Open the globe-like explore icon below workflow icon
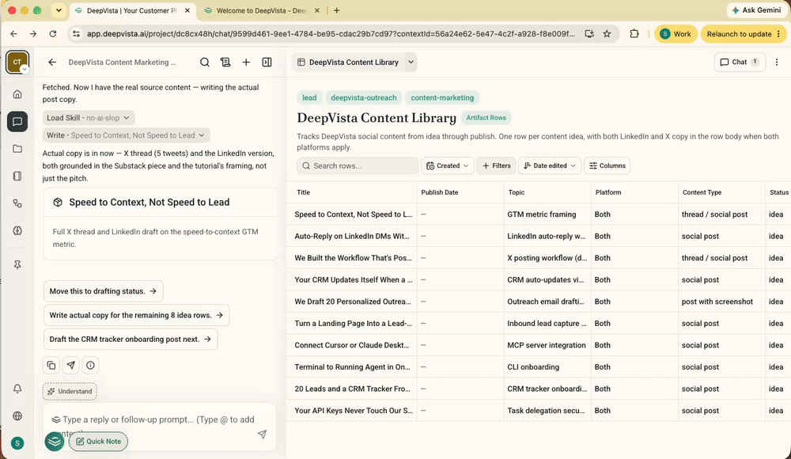Viewport: 791px width, 459px height. (x=17, y=231)
